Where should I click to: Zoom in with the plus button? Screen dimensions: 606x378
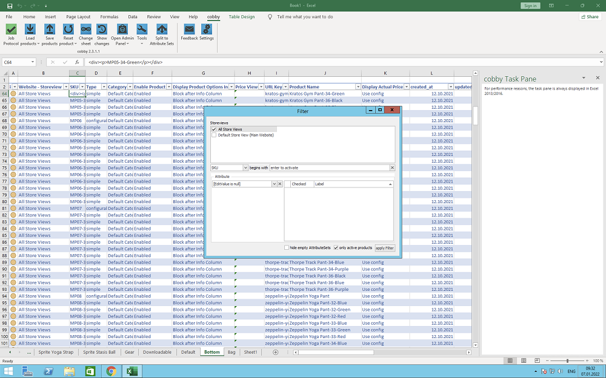pos(587,360)
